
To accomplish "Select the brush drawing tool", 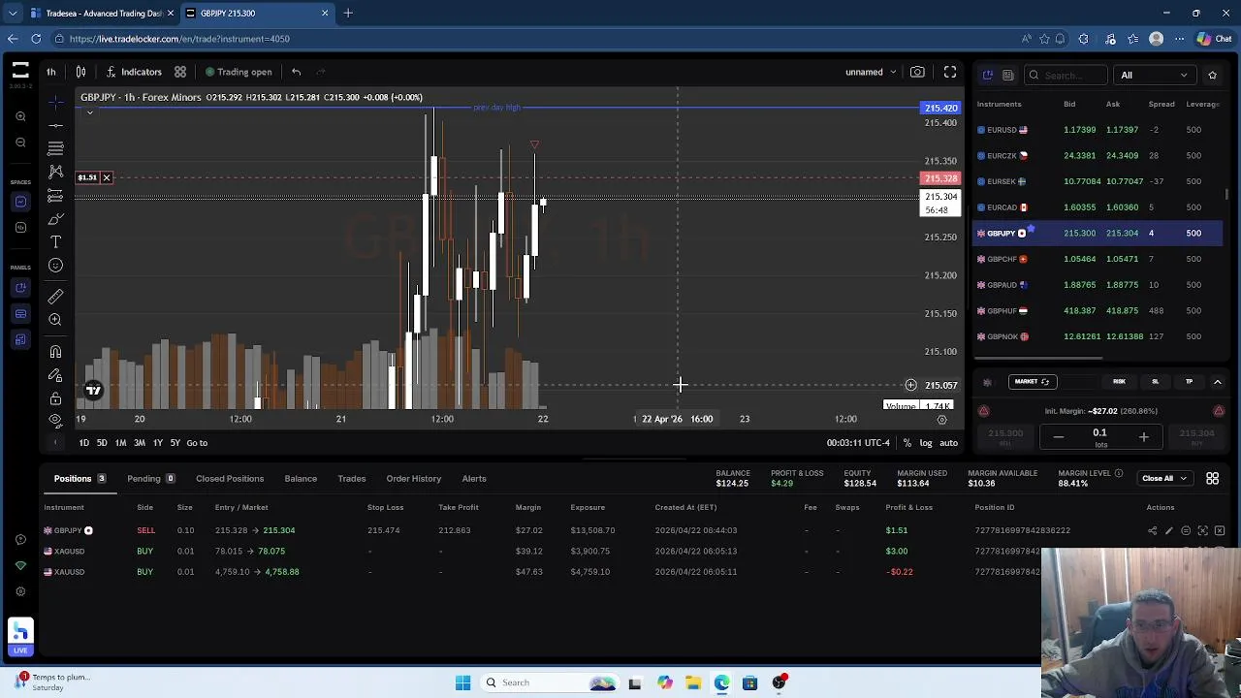I will pyautogui.click(x=55, y=219).
